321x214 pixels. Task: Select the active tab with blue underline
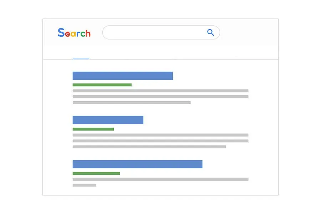(x=81, y=59)
